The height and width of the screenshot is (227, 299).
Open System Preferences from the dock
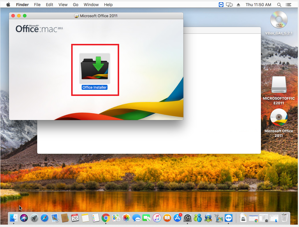pyautogui.click(x=188, y=217)
